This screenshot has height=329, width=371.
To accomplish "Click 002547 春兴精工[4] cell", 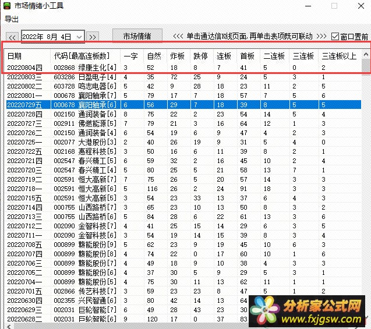I will 85,170.
